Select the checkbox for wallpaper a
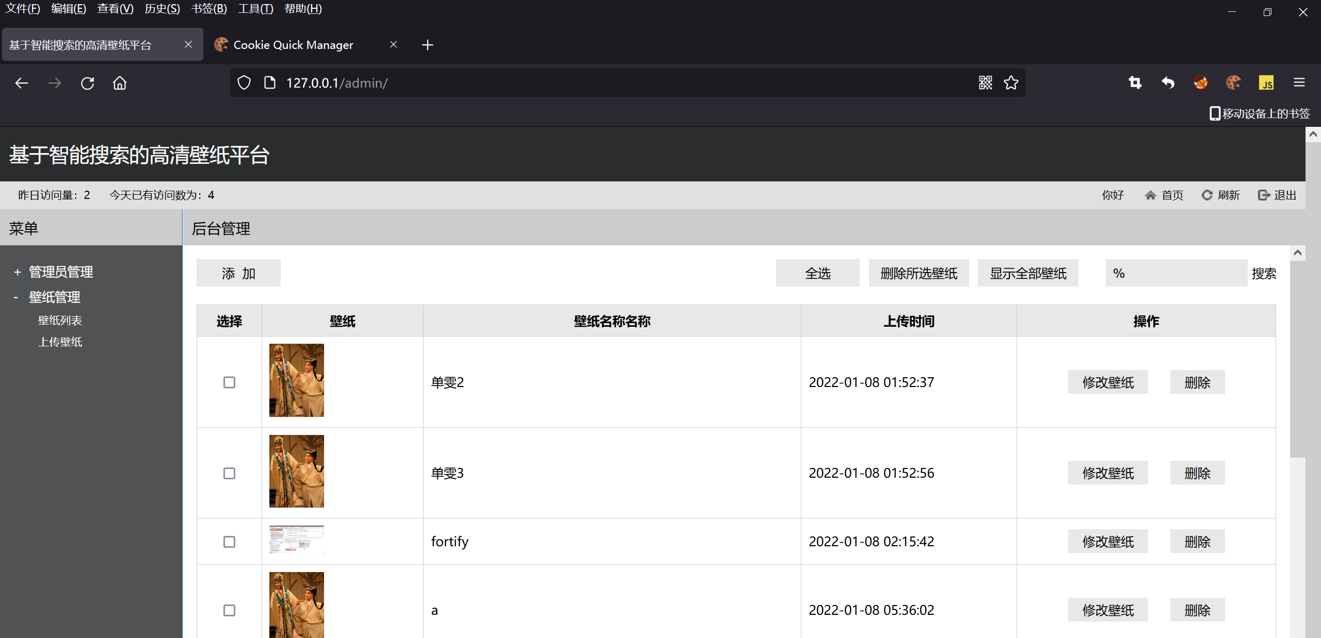 pos(229,610)
